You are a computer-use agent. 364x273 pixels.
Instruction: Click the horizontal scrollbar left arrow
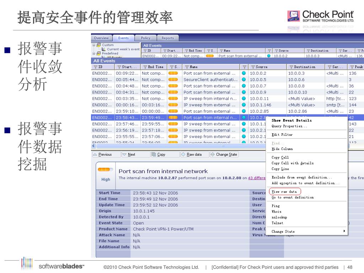[x=93, y=146]
